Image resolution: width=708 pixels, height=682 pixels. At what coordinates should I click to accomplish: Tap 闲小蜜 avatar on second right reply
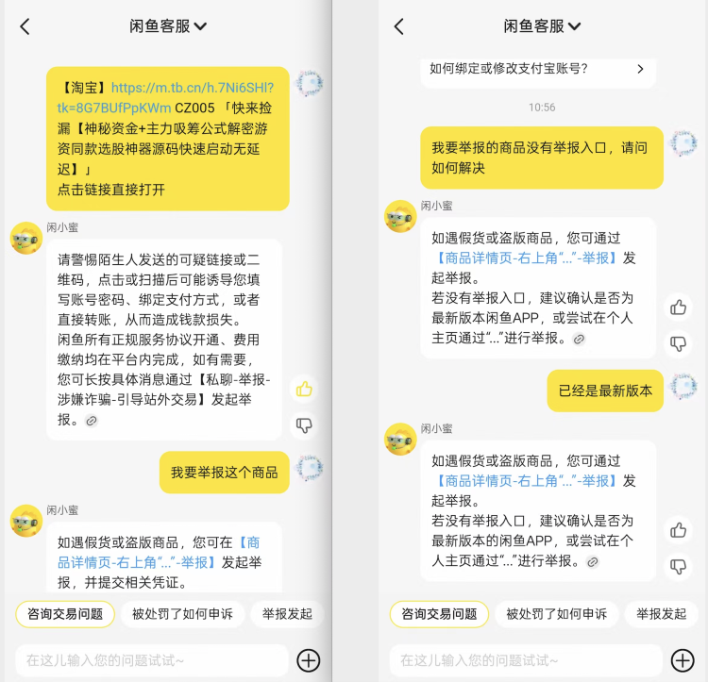pyautogui.click(x=400, y=439)
